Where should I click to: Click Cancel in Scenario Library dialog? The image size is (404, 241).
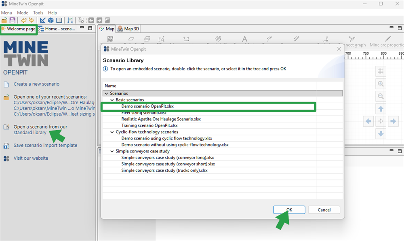tap(324, 210)
